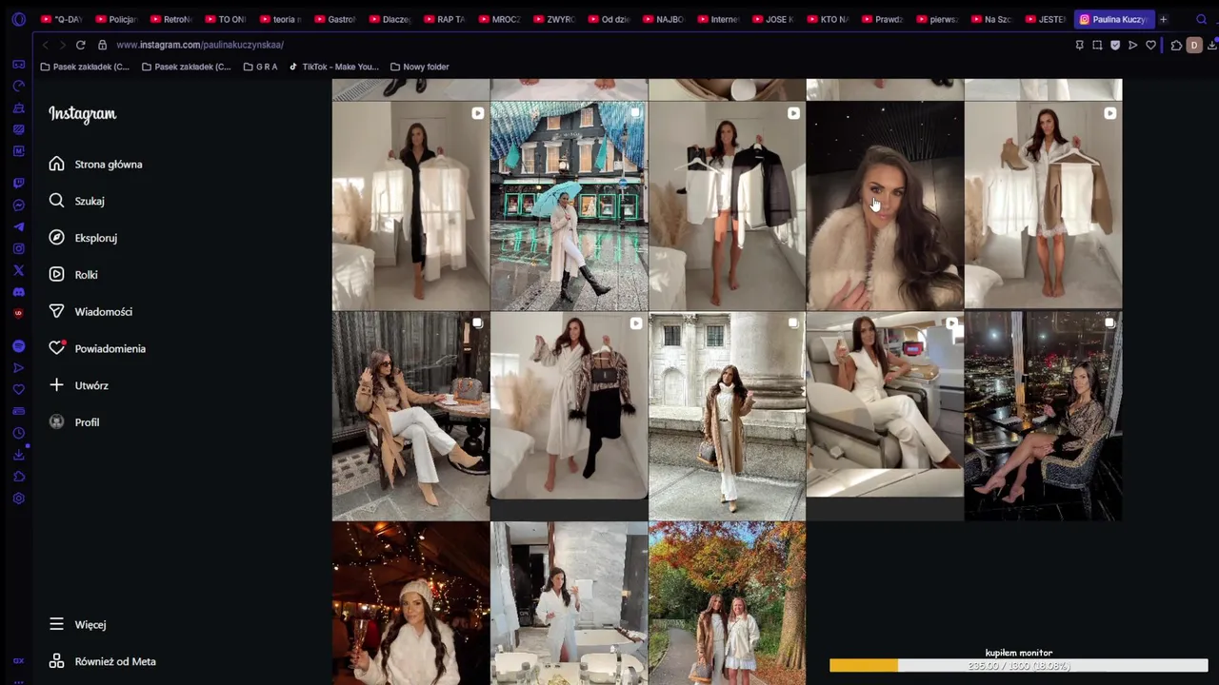The image size is (1219, 685).
Task: Switch to the "Q-DAY" YouTube tab
Action: tap(63, 19)
